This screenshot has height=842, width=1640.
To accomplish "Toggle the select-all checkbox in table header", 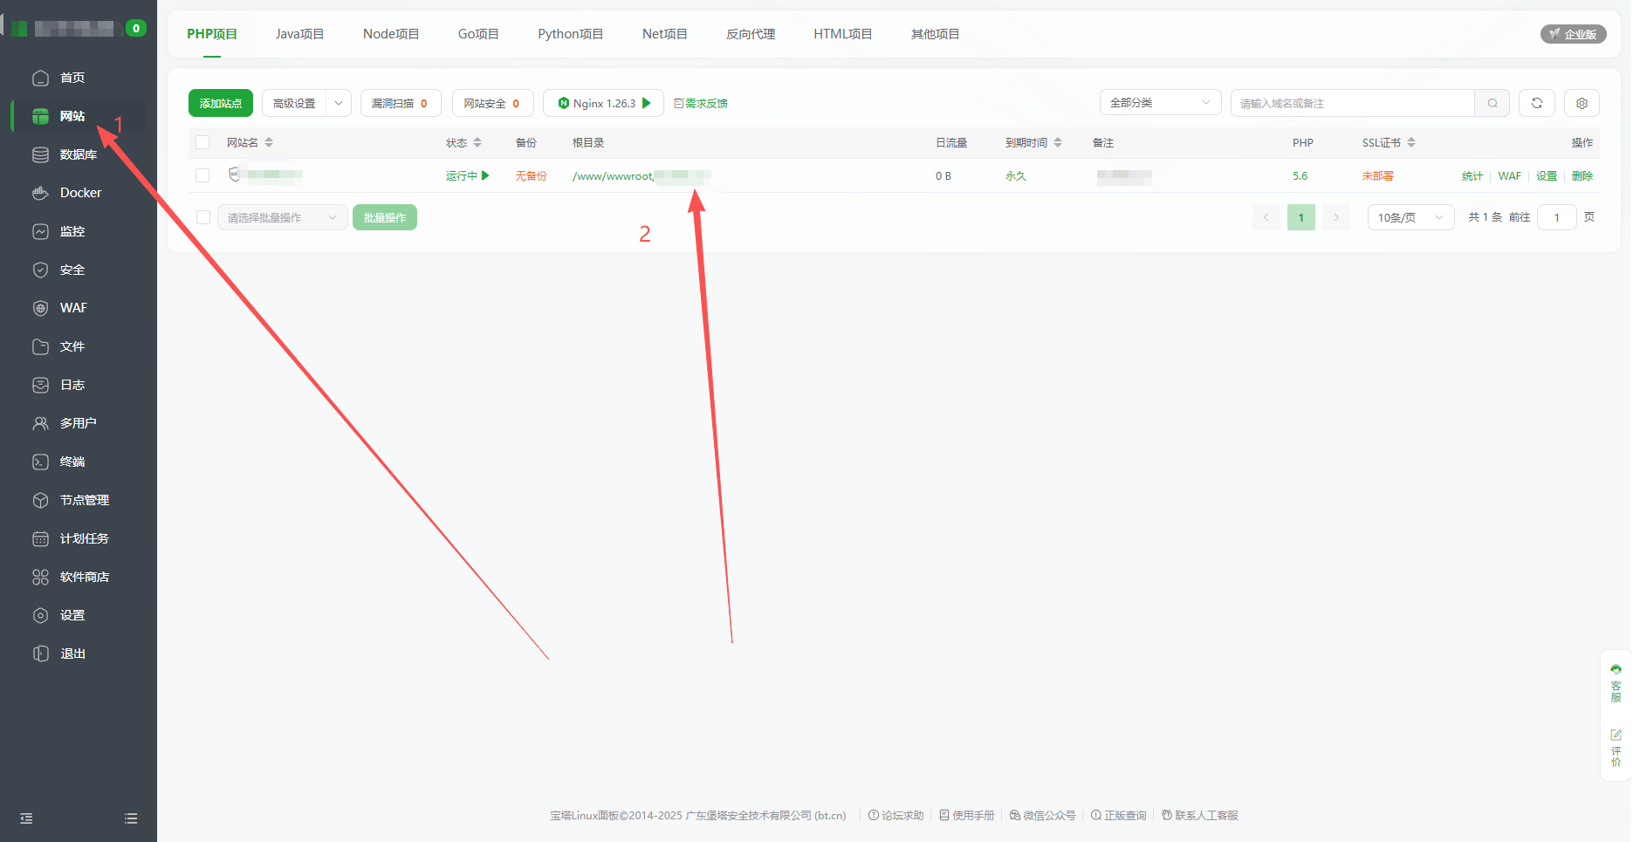I will tap(202, 142).
